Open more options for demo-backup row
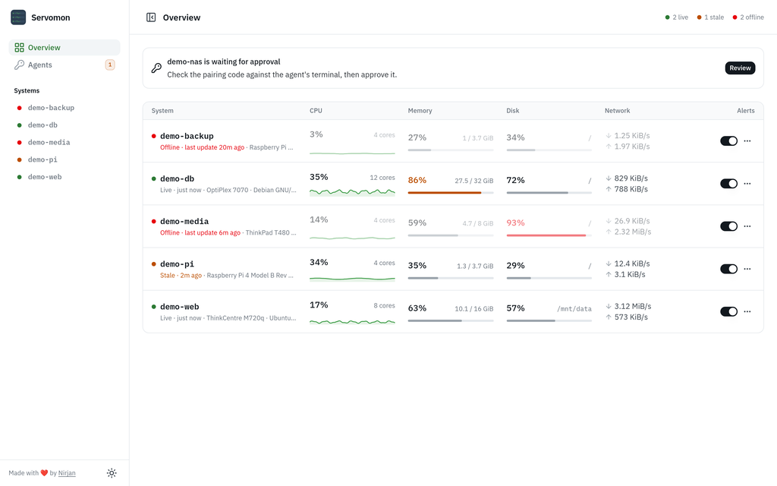The image size is (777, 486). point(747,140)
